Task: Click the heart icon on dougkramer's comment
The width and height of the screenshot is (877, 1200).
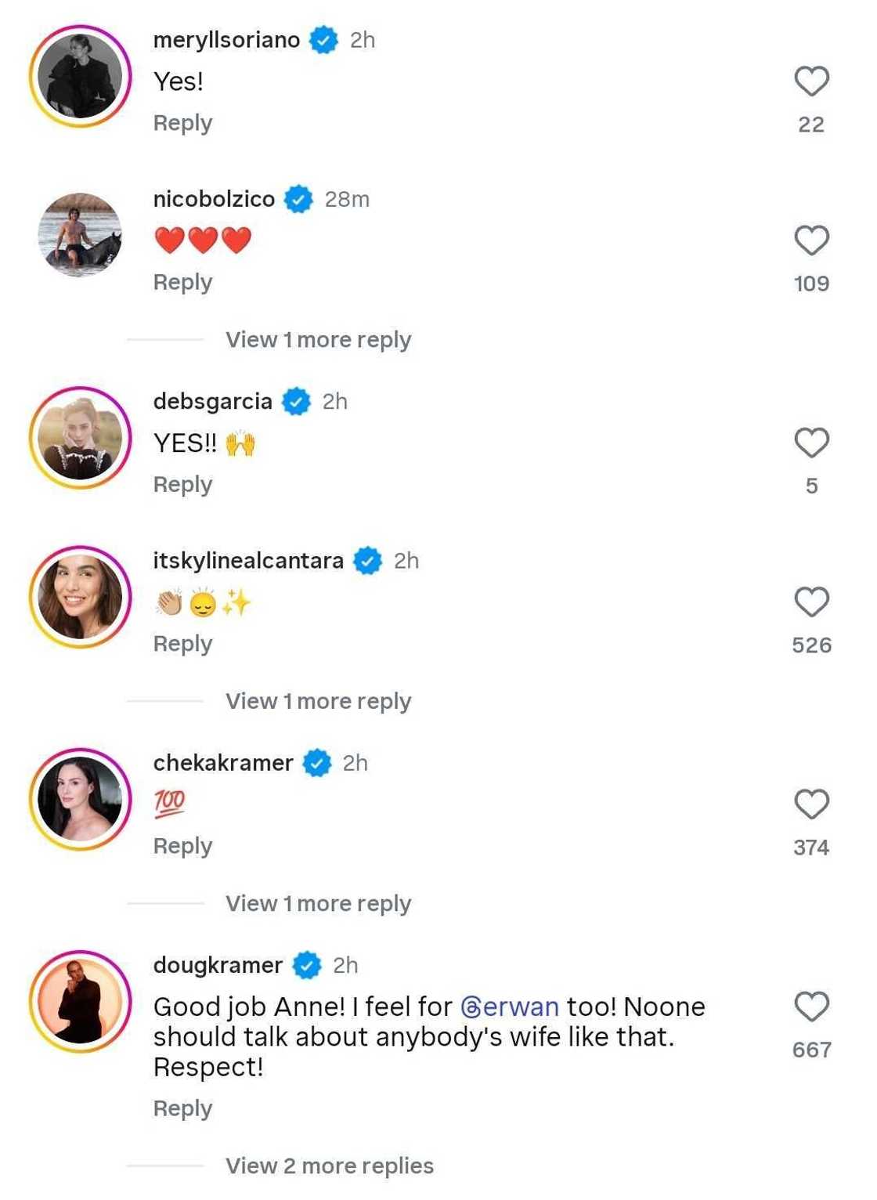Action: [x=813, y=1009]
